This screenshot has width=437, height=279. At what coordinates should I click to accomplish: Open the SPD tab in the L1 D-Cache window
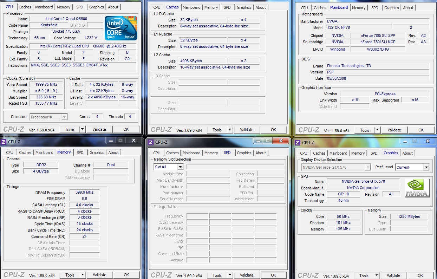227,7
